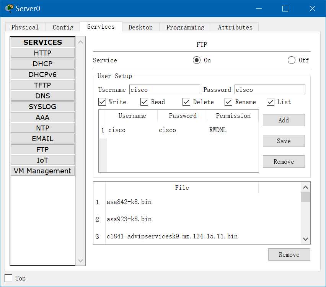Select the Services tab
The width and height of the screenshot is (326, 287).
coord(101,27)
